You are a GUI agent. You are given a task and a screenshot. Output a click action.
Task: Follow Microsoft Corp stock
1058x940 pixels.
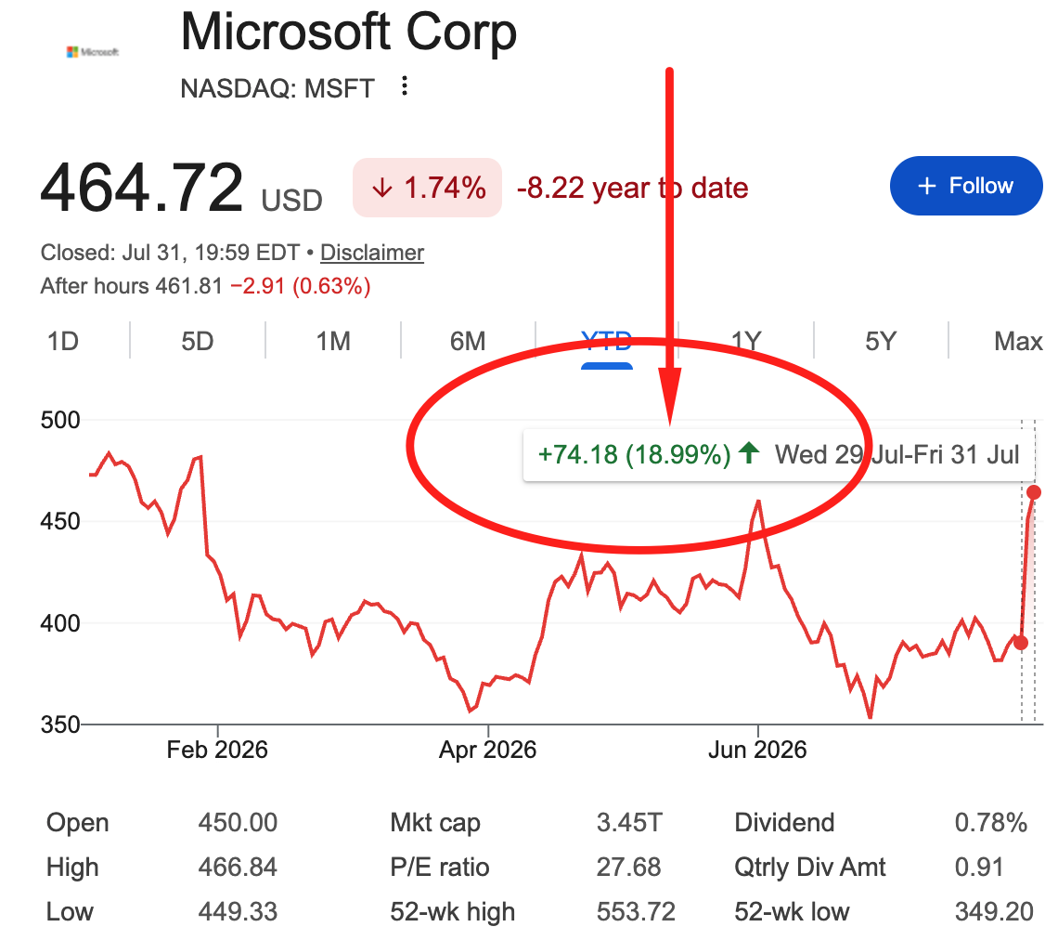[966, 186]
